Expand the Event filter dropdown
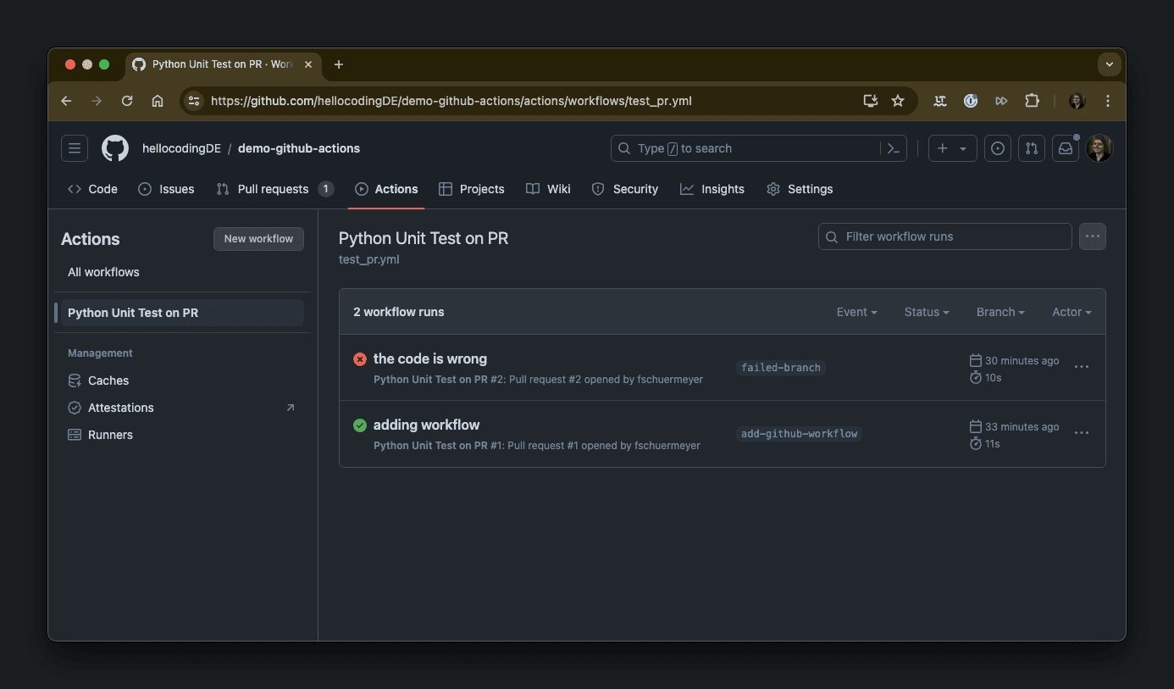1174x689 pixels. (856, 312)
